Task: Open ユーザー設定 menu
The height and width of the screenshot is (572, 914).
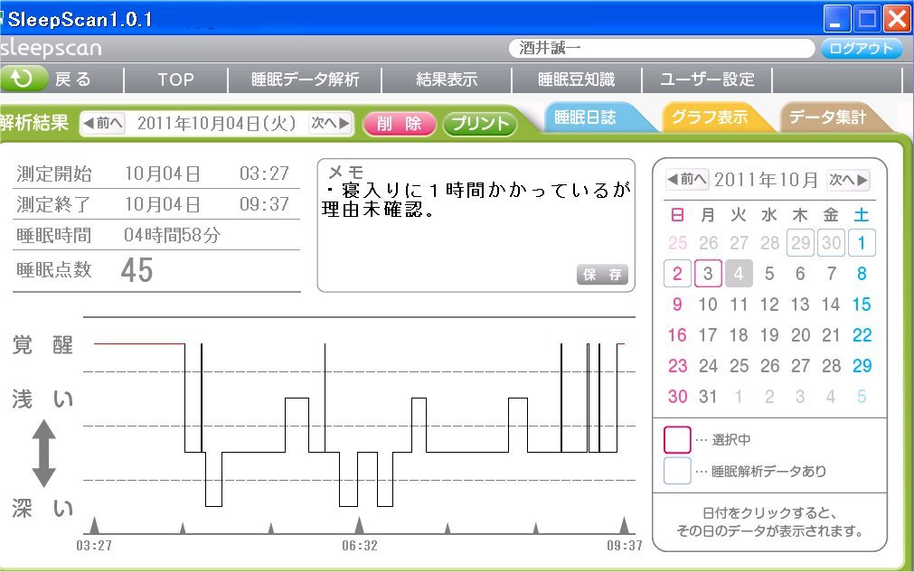Action: [707, 80]
